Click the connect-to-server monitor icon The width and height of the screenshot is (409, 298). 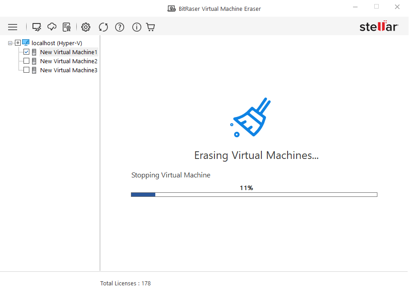point(37,27)
